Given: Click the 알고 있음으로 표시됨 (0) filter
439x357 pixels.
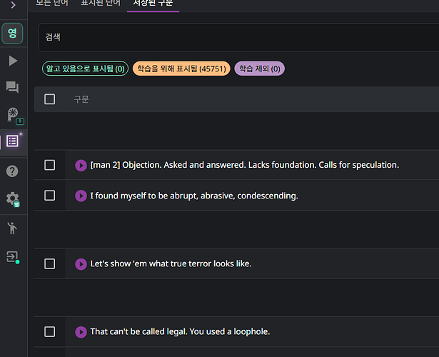Looking at the screenshot, I should pos(85,69).
